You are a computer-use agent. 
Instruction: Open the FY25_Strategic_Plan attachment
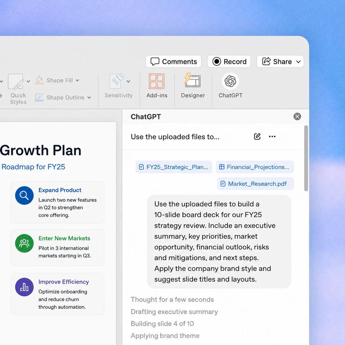click(x=174, y=167)
